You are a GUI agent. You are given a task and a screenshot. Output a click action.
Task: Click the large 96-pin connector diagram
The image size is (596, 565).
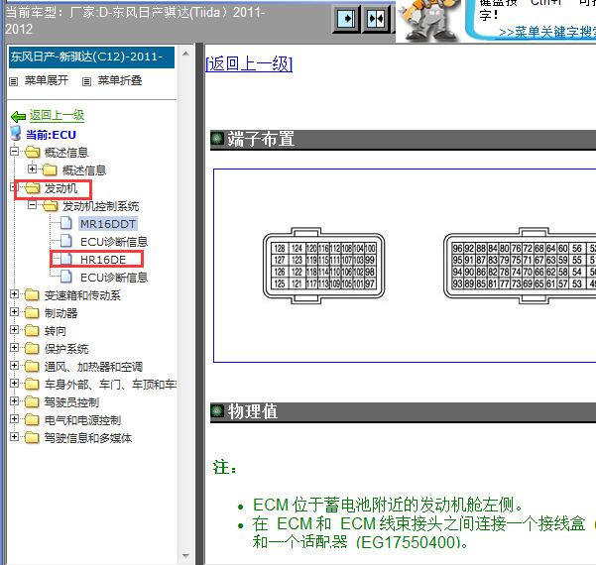(x=520, y=266)
